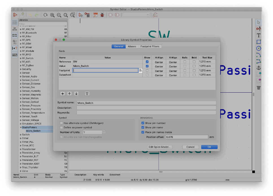Select the draw rectangle tool
Screen dimensions: 273x196
[x=259, y=42]
